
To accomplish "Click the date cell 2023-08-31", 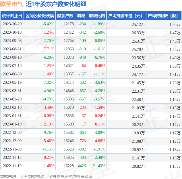I will (12, 49).
